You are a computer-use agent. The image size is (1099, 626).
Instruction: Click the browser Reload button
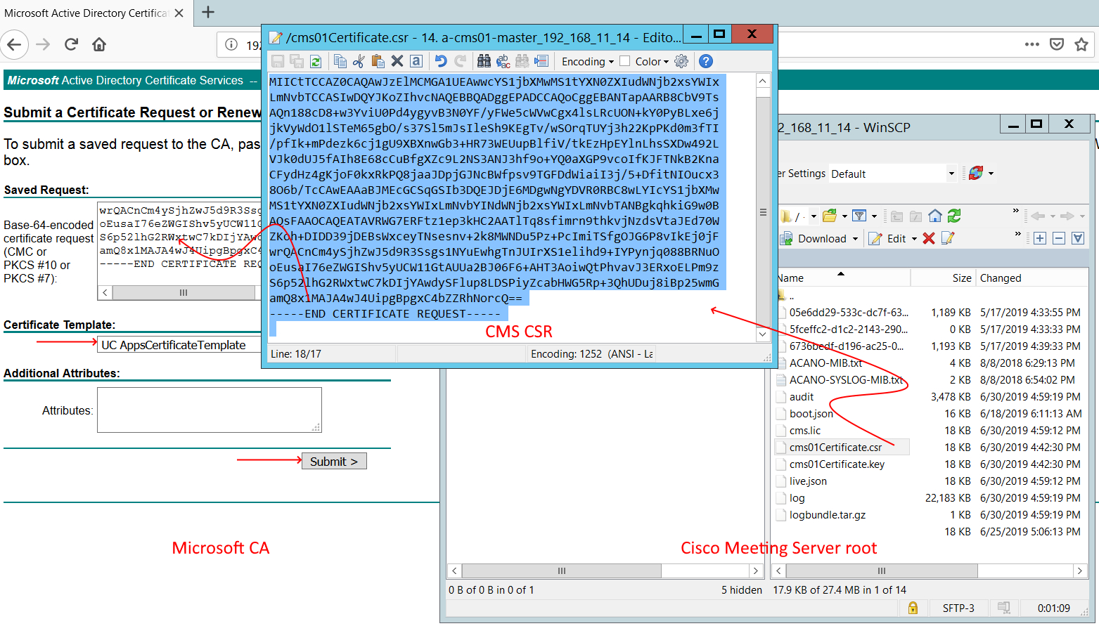(71, 44)
